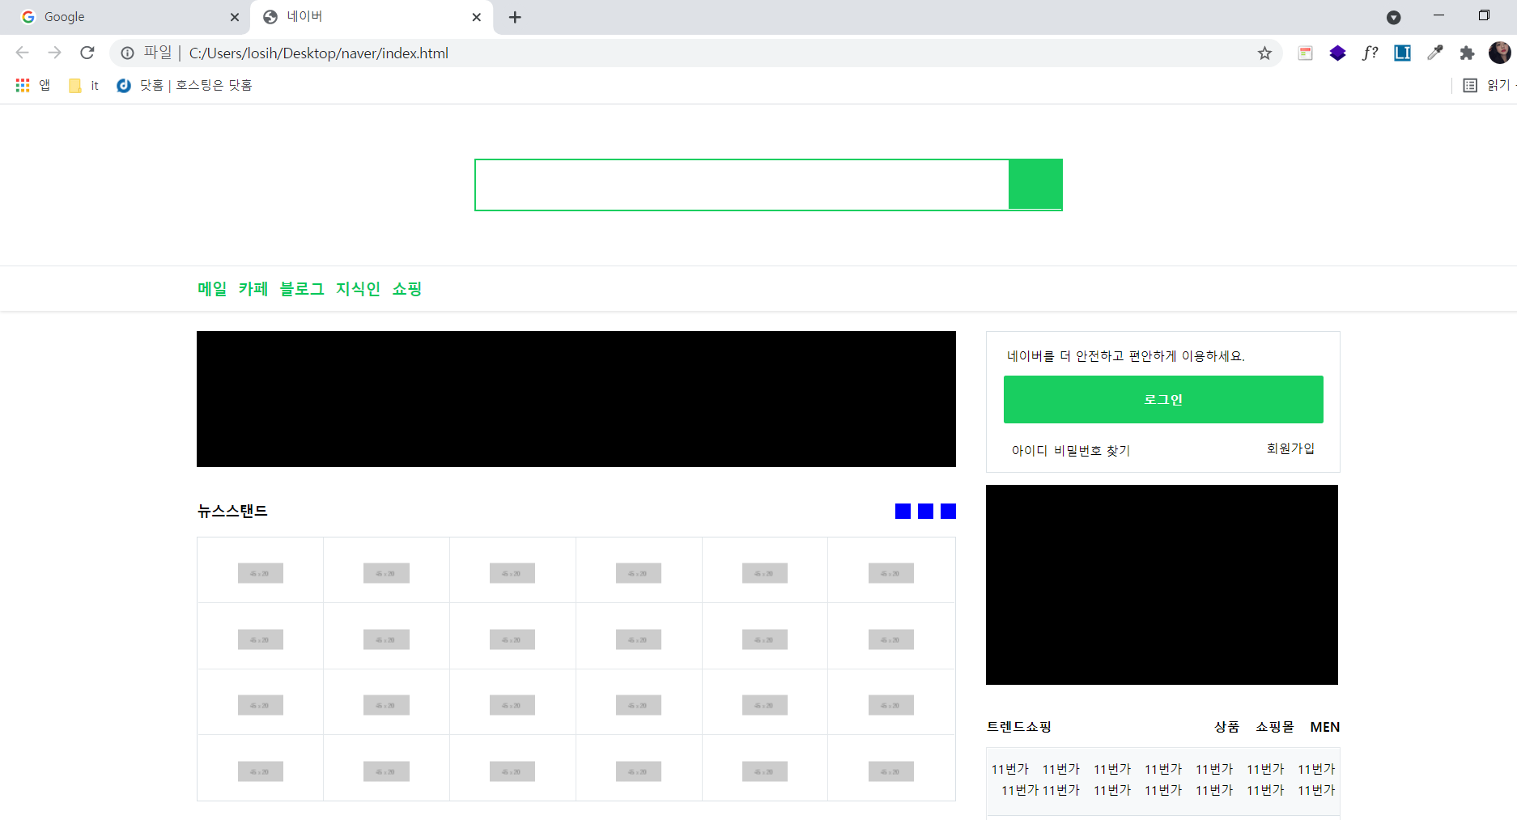
Task: Select the 쇼핑몰 tab in 트렌드쇼핑
Action: (1275, 727)
